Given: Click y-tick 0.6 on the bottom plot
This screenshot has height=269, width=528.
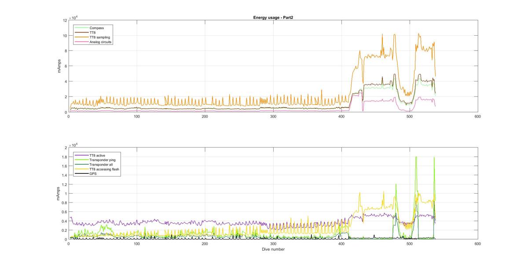Looking at the screenshot, I should [64, 212].
